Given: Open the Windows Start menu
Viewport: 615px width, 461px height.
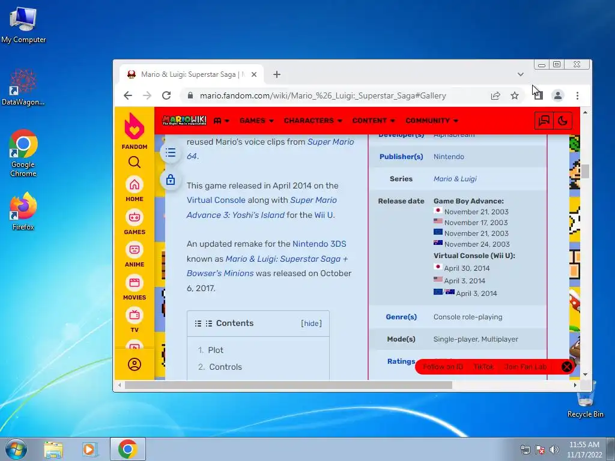Looking at the screenshot, I should point(16,449).
